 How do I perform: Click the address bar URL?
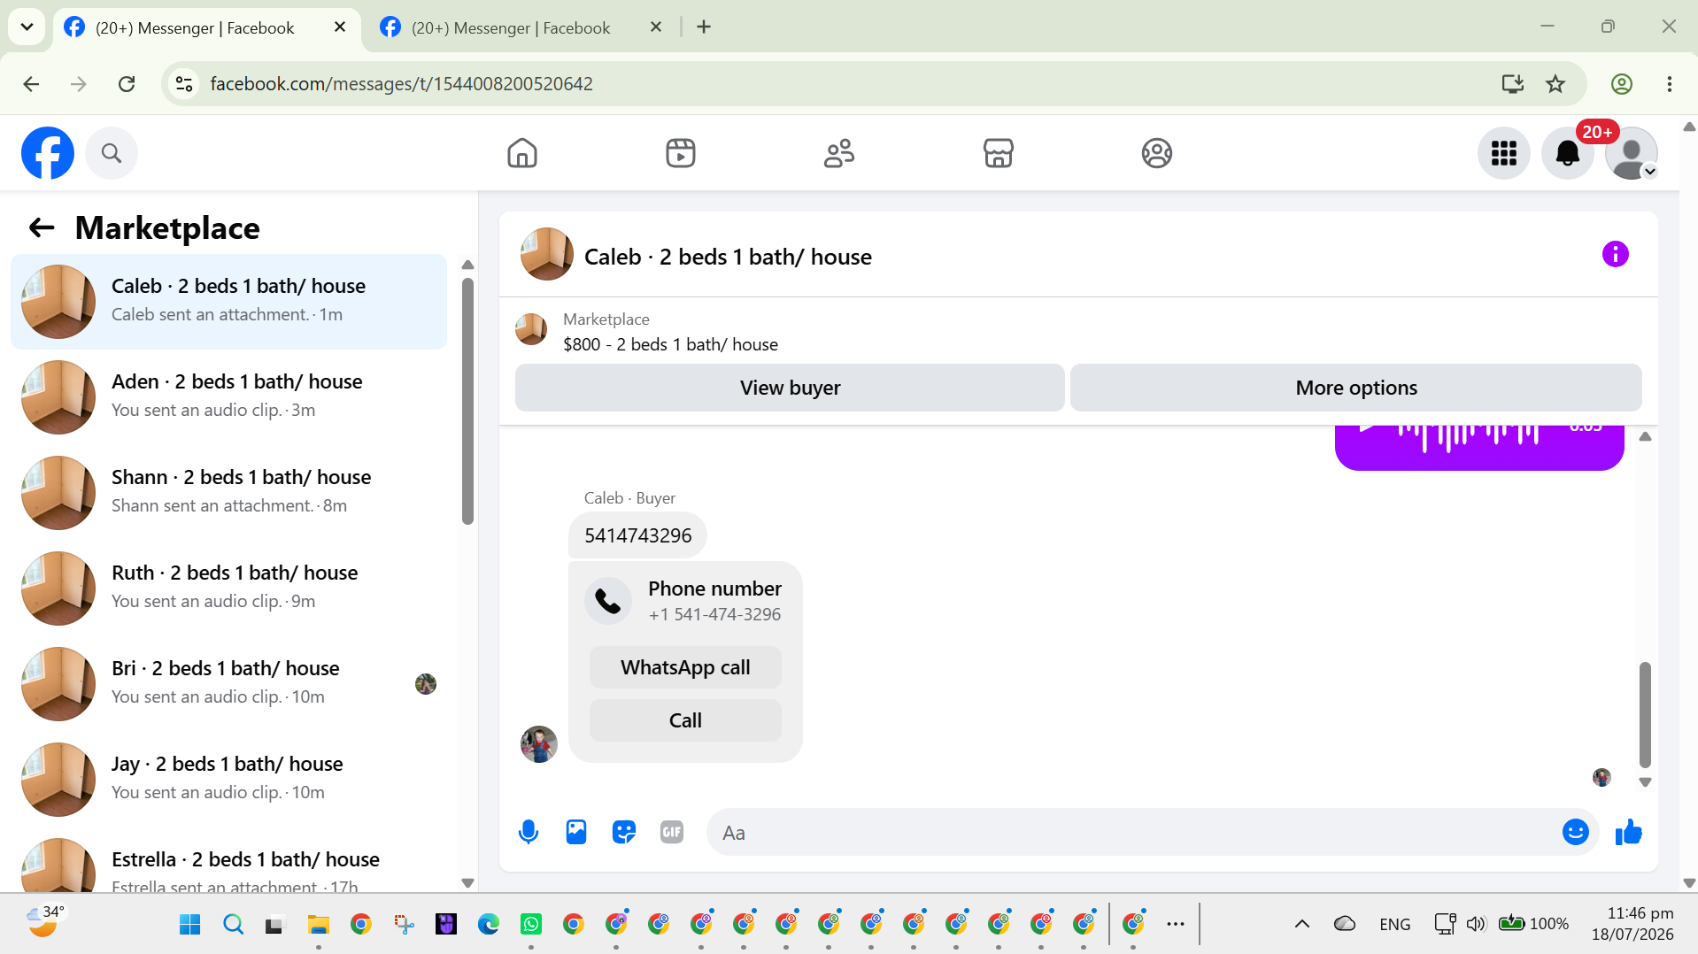point(402,84)
